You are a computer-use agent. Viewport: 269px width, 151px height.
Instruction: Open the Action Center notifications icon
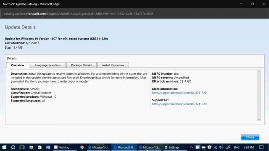(261, 147)
